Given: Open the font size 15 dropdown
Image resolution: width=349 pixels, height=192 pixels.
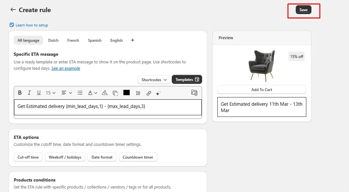Looking at the screenshot, I should pyautogui.click(x=51, y=93).
